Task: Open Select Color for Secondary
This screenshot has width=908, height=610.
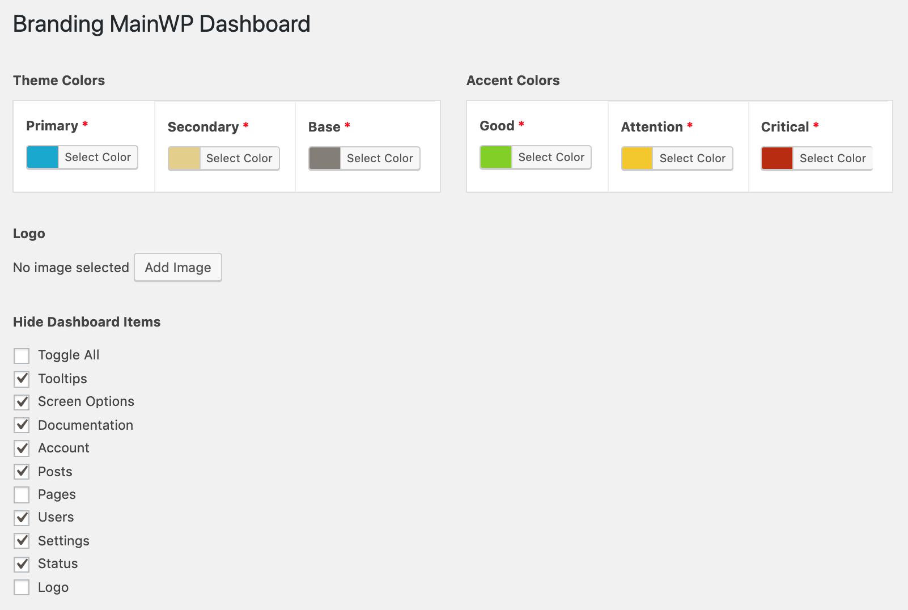Action: pos(239,158)
